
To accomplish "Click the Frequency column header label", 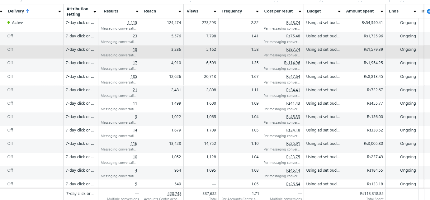I will click(232, 11).
